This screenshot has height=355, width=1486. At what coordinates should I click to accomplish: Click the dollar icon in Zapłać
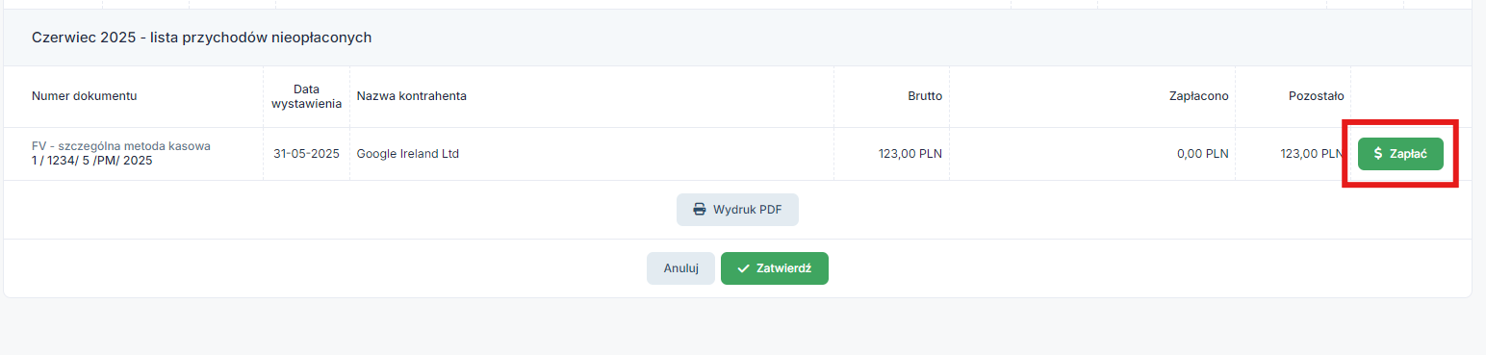[1378, 154]
